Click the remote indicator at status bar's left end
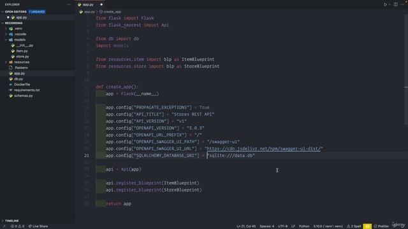Screen dimensions: 408x229 tap(4, 226)
